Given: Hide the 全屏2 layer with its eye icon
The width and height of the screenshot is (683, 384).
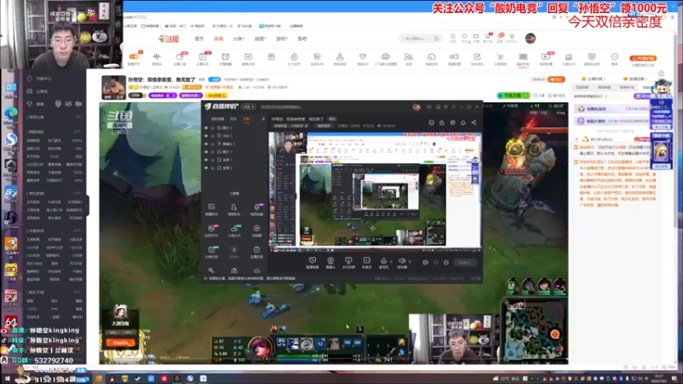Looking at the screenshot, I should [x=206, y=167].
